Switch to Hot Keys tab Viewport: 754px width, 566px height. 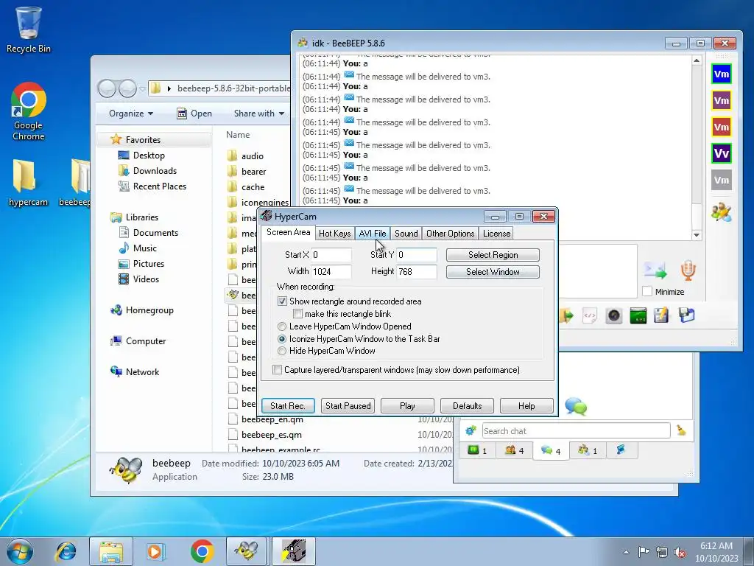[335, 234]
